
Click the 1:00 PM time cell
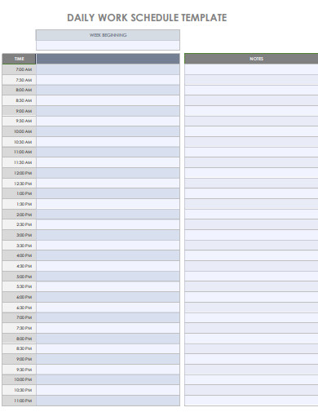pos(19,193)
